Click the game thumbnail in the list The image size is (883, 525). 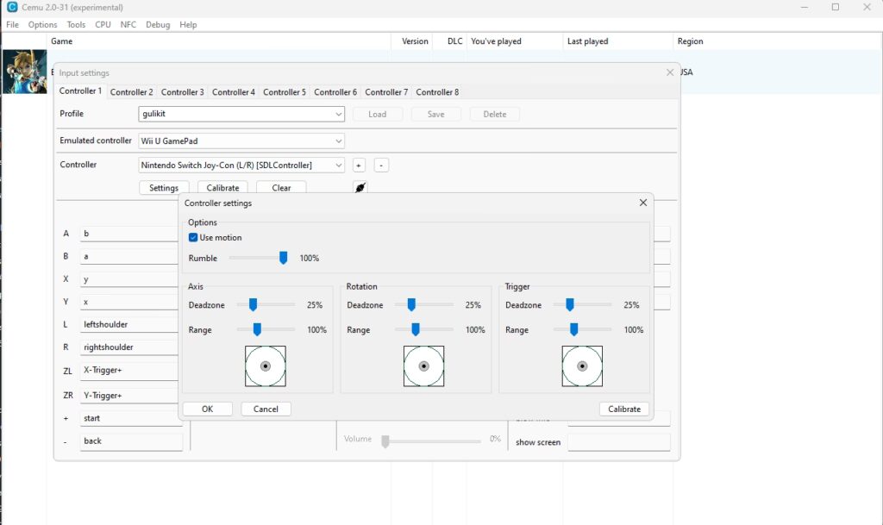[24, 72]
